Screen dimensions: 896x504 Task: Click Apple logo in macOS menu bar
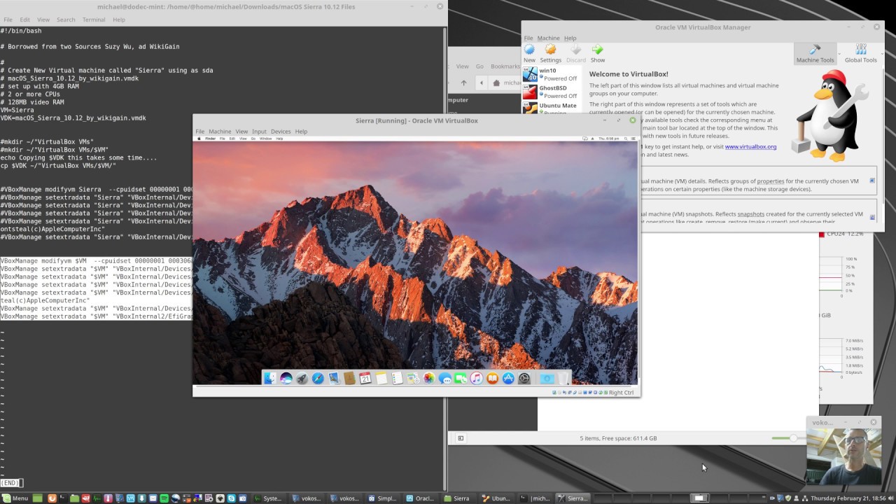pyautogui.click(x=199, y=139)
